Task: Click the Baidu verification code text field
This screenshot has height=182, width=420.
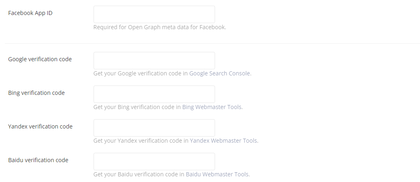Action: click(154, 161)
